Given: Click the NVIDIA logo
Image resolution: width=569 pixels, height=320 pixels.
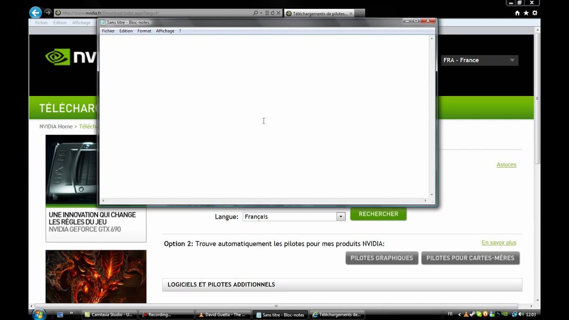Looking at the screenshot, I should pos(71,57).
